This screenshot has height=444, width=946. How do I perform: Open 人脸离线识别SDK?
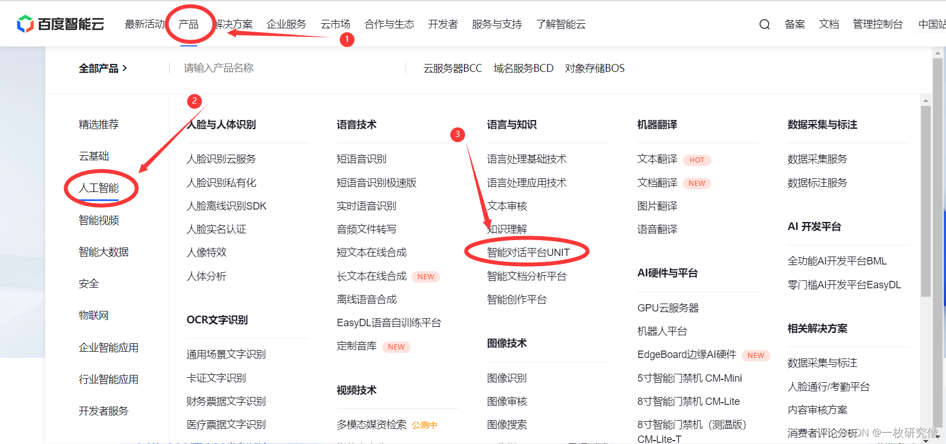[226, 206]
